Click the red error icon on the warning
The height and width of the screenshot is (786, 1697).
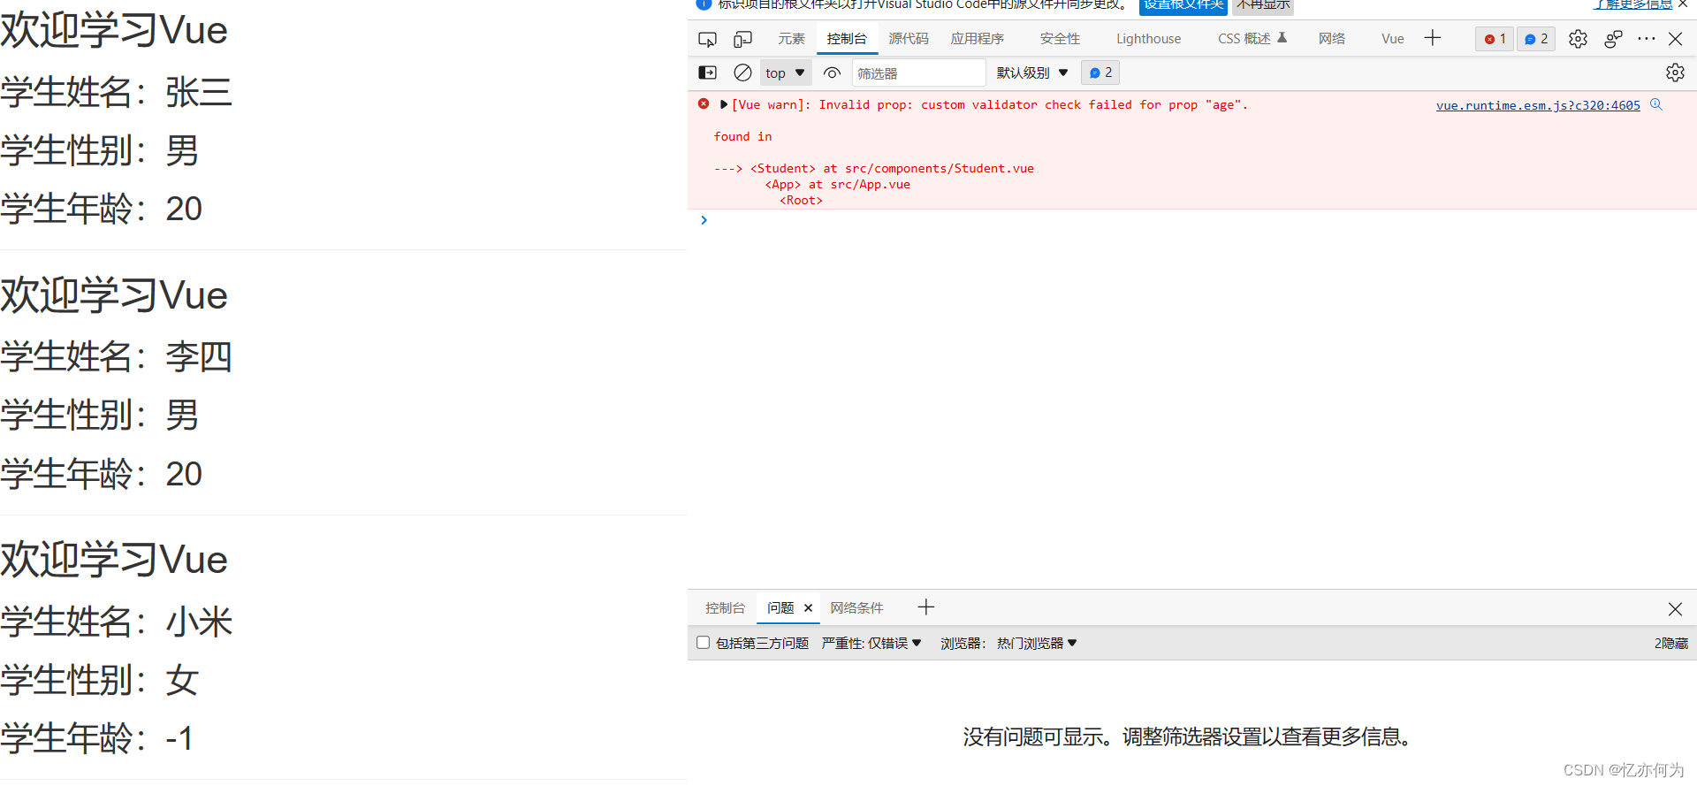[x=704, y=103]
